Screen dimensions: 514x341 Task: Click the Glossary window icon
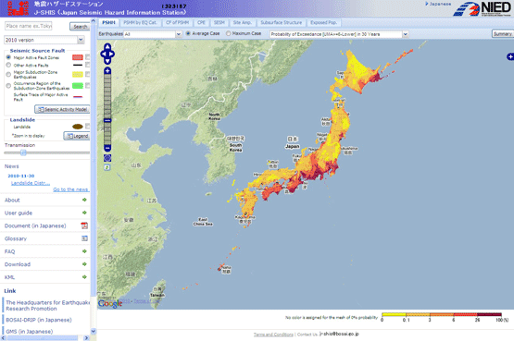point(84,238)
